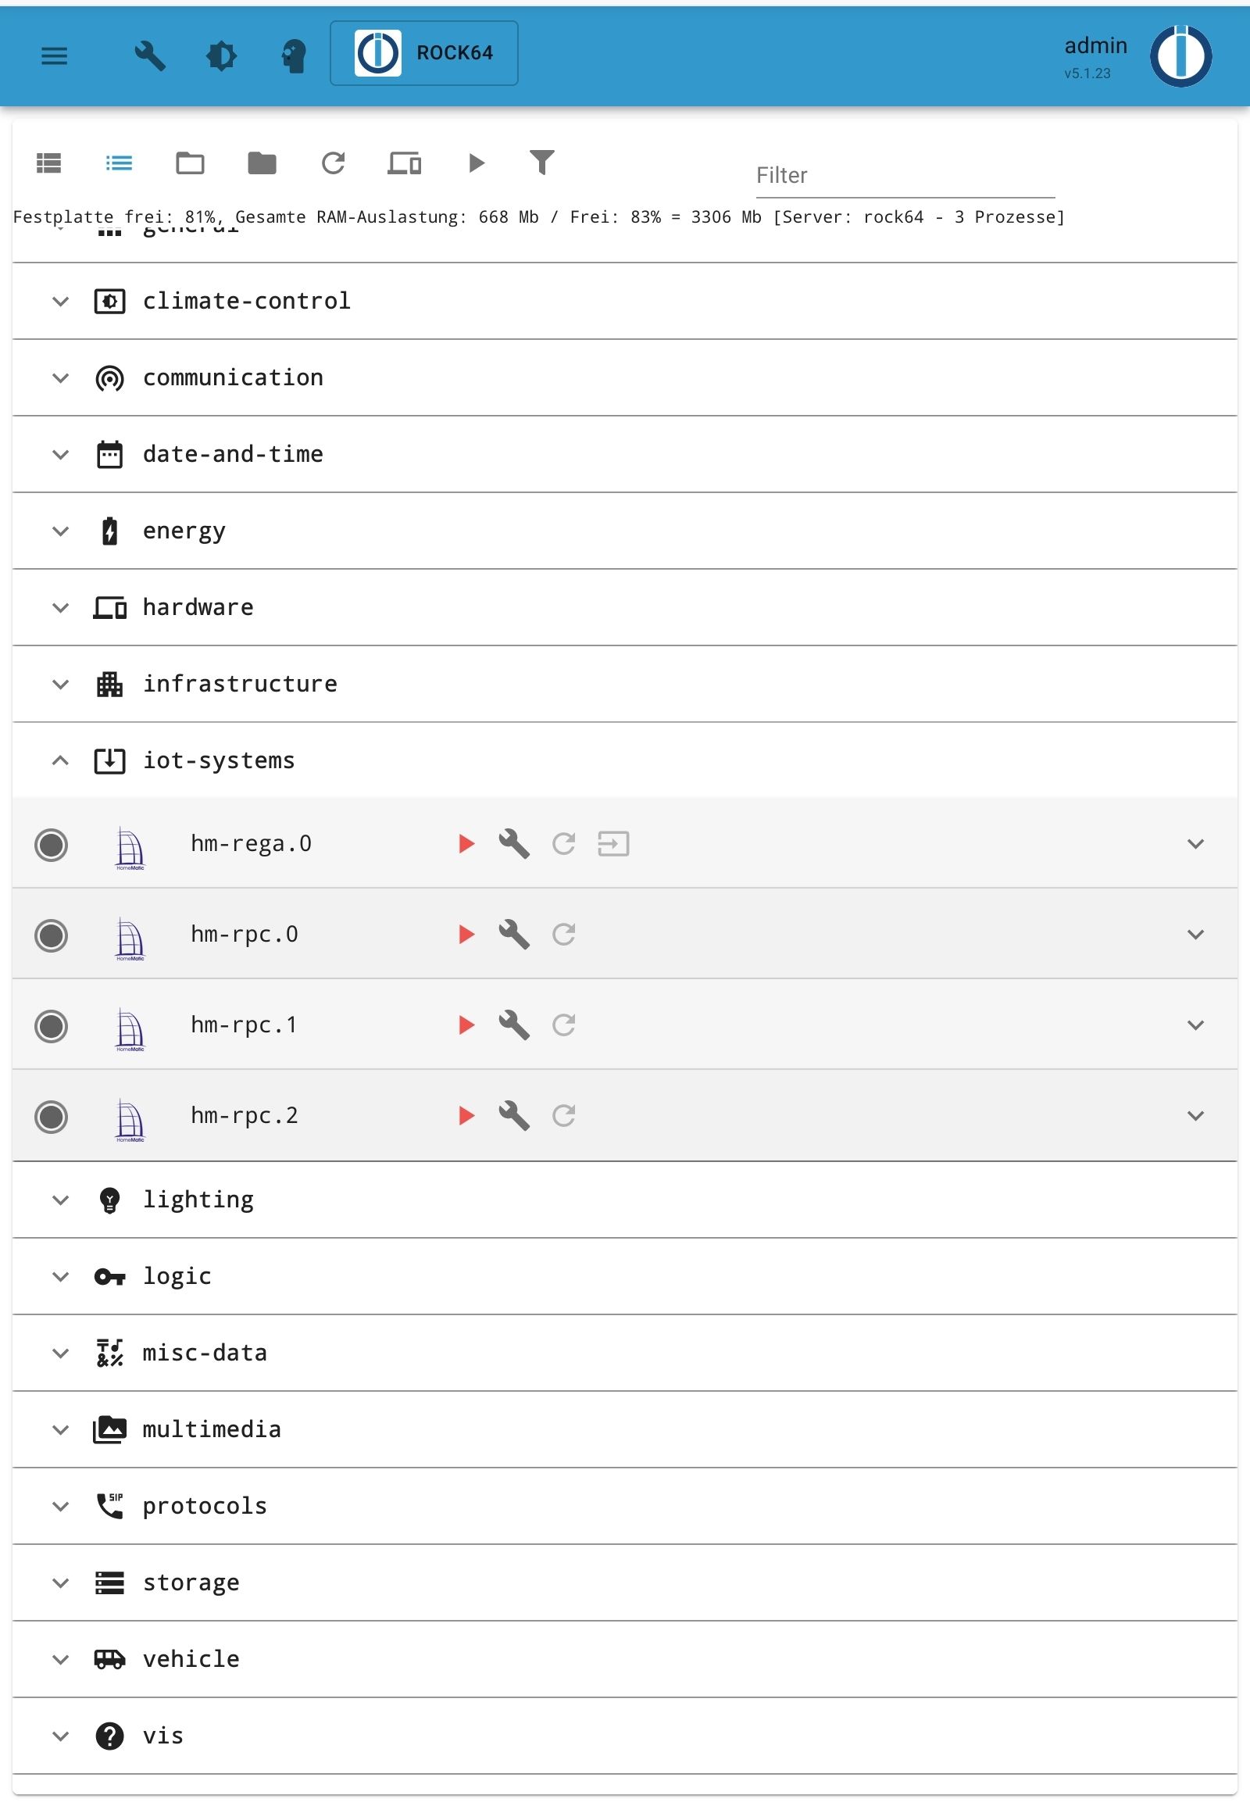1250x1806 pixels.
Task: Click the filter funnel icon
Action: tap(542, 163)
